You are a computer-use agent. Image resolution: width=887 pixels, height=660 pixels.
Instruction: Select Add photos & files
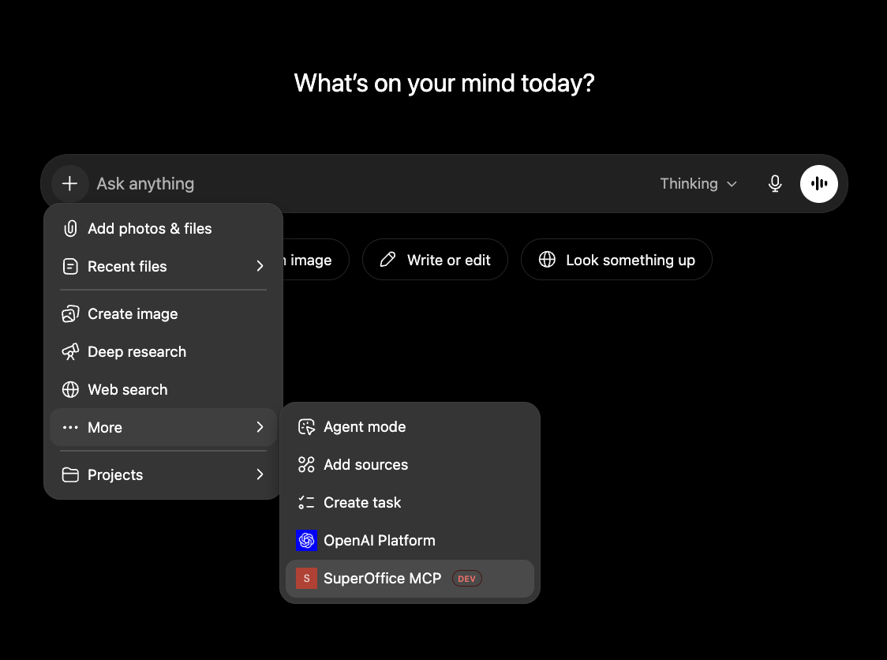tap(163, 229)
